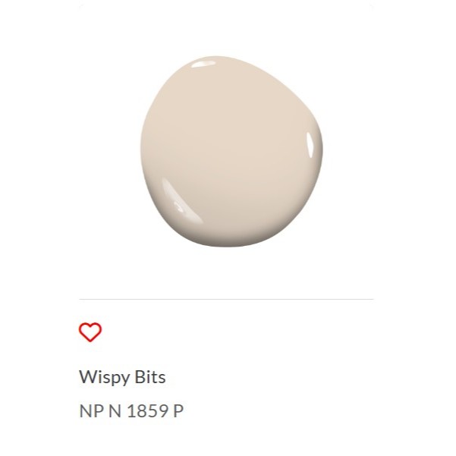
Task: Add Wispy Bits to favorites with heart icon
Action: 90,332
